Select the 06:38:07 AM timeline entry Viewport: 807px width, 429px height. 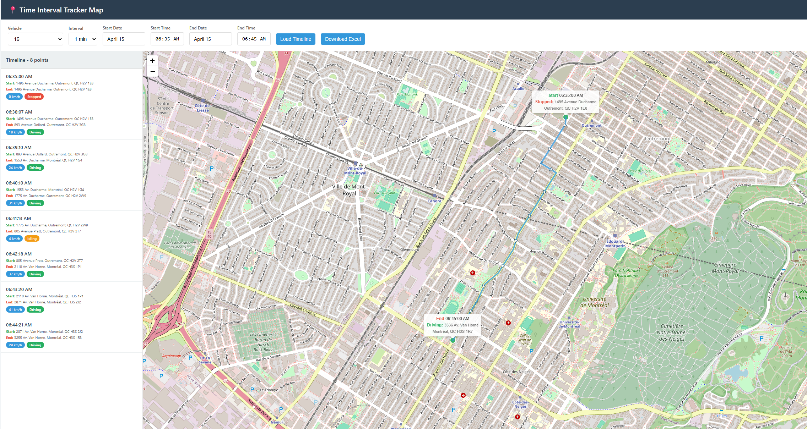[71, 122]
